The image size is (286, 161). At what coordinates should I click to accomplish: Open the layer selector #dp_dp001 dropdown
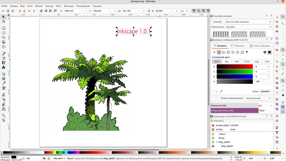tap(59, 158)
